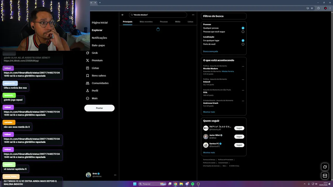Viewport: 333px width, 187px height.
Task: Open the Chrome profile avatar
Action: click(x=325, y=8)
